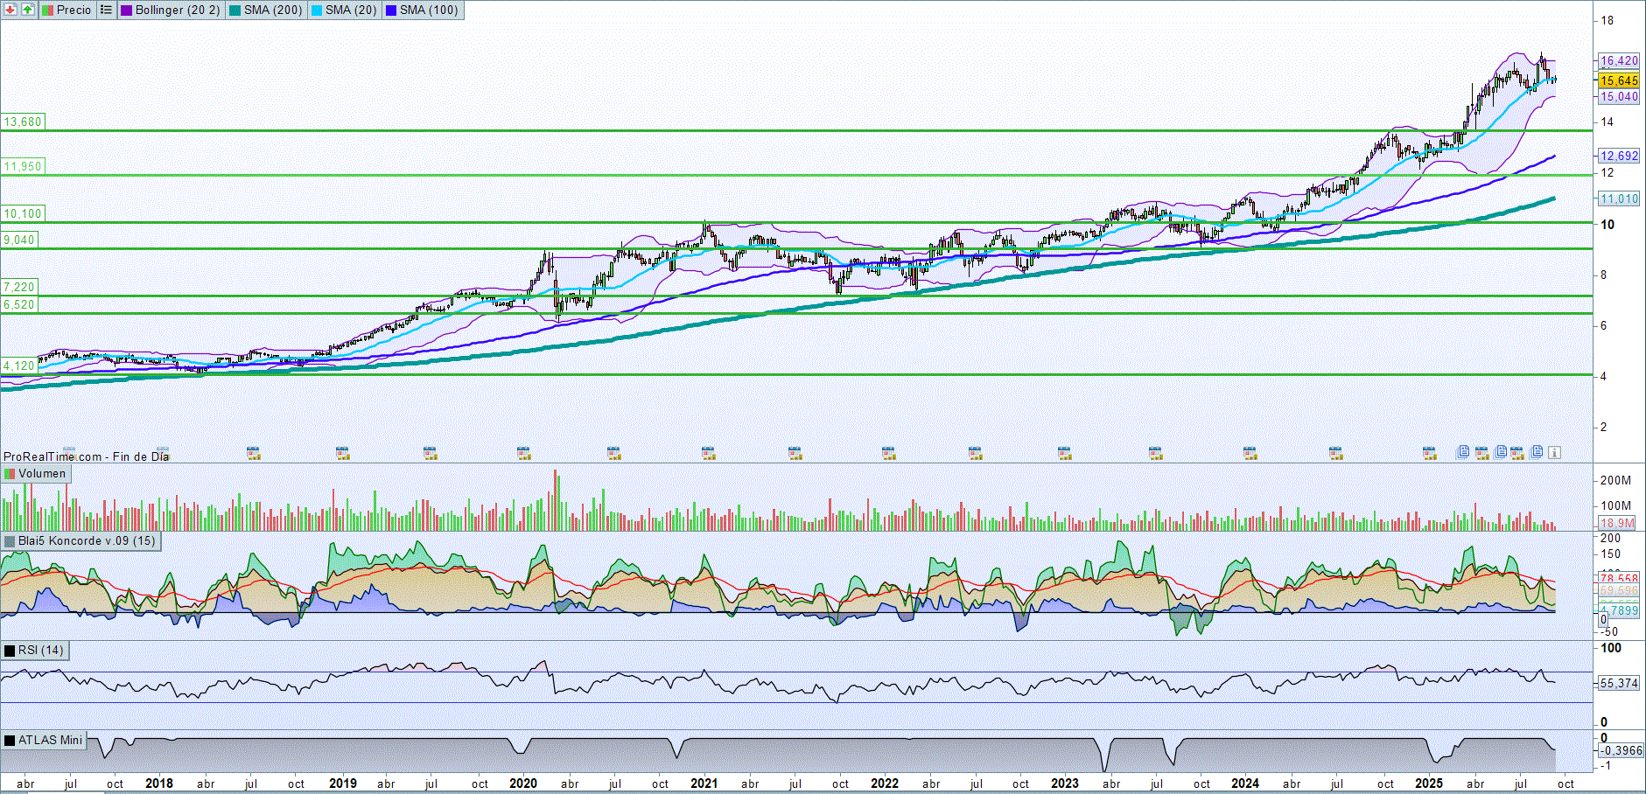Click the rightmost blue document icon on the price chart

click(x=1537, y=452)
